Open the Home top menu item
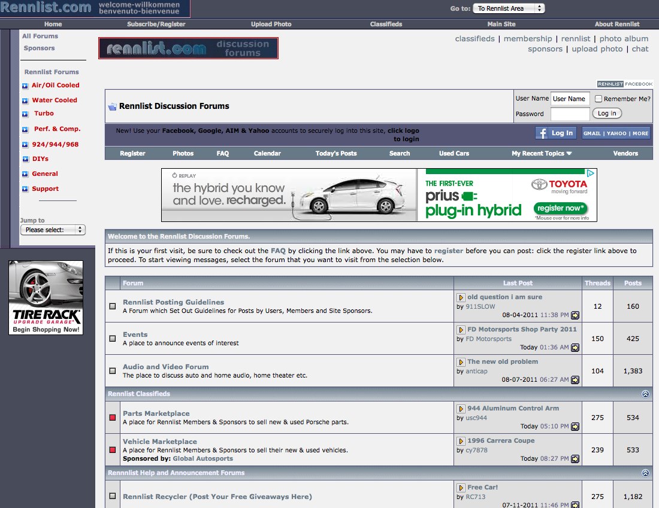The image size is (659, 508). (53, 25)
